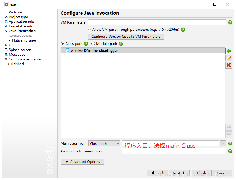Go to step 1 Welcome
Screen dimensions: 236x180
14,12
